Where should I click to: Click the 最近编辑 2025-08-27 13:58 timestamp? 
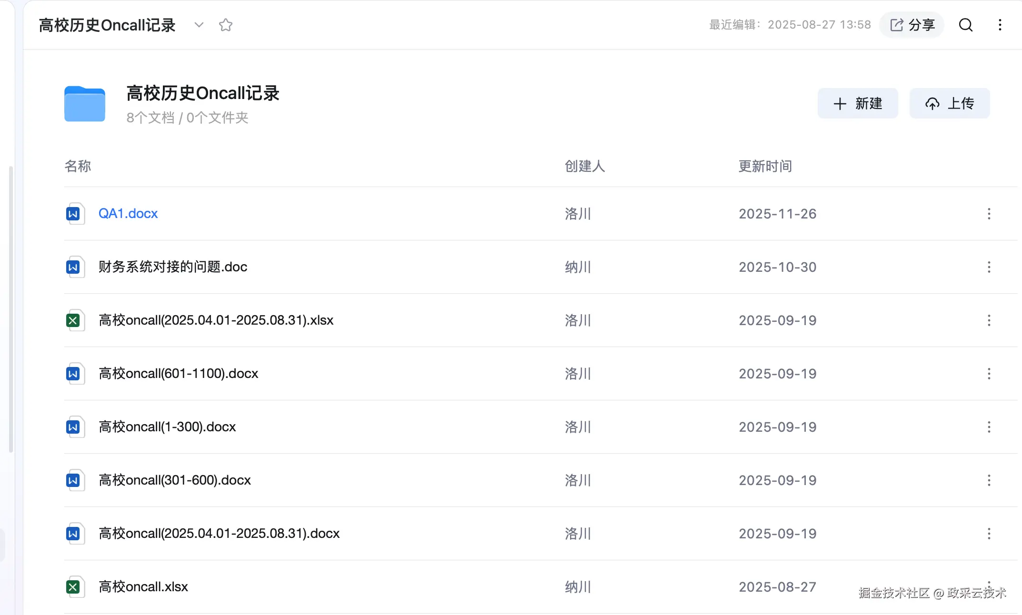[790, 25]
